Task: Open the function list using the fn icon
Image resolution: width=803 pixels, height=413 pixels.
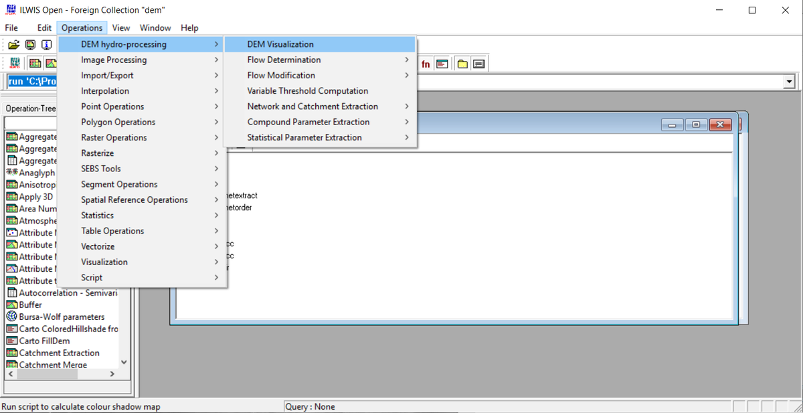Action: tap(426, 64)
